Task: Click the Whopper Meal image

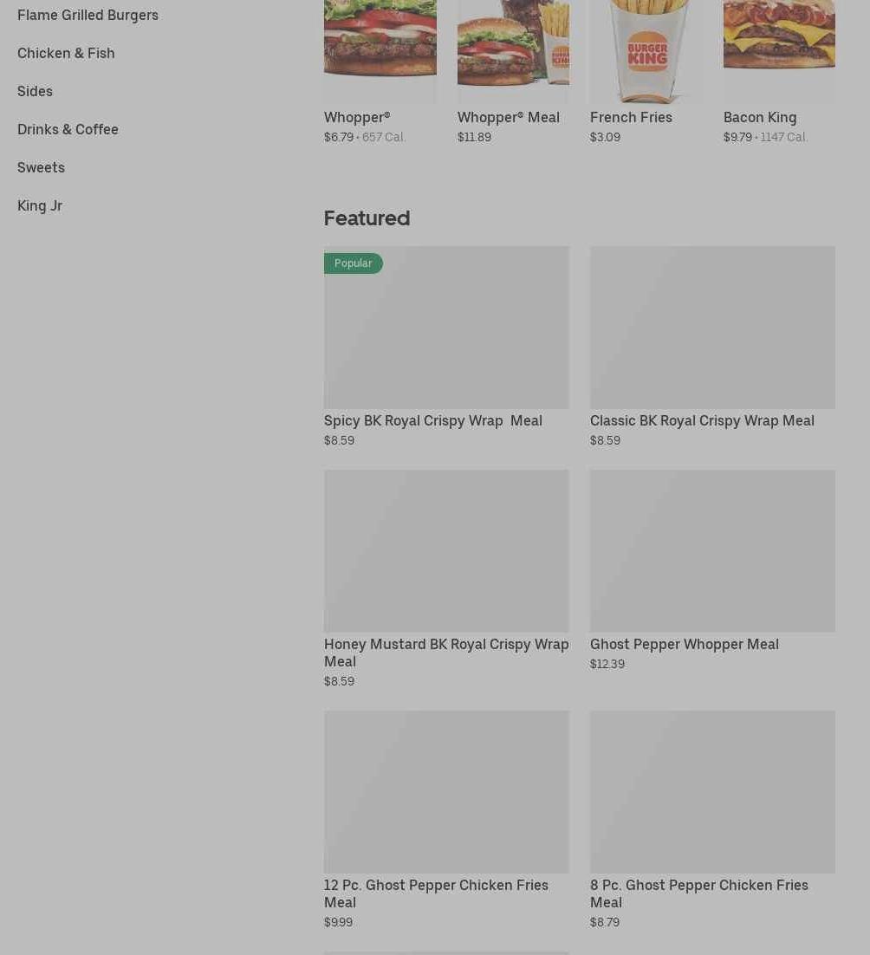Action: tap(513, 51)
